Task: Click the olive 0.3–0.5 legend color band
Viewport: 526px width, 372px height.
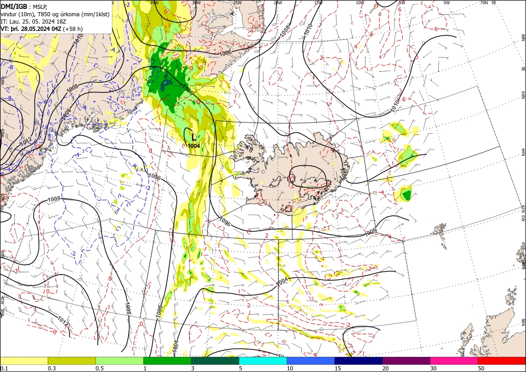Action: (72, 361)
